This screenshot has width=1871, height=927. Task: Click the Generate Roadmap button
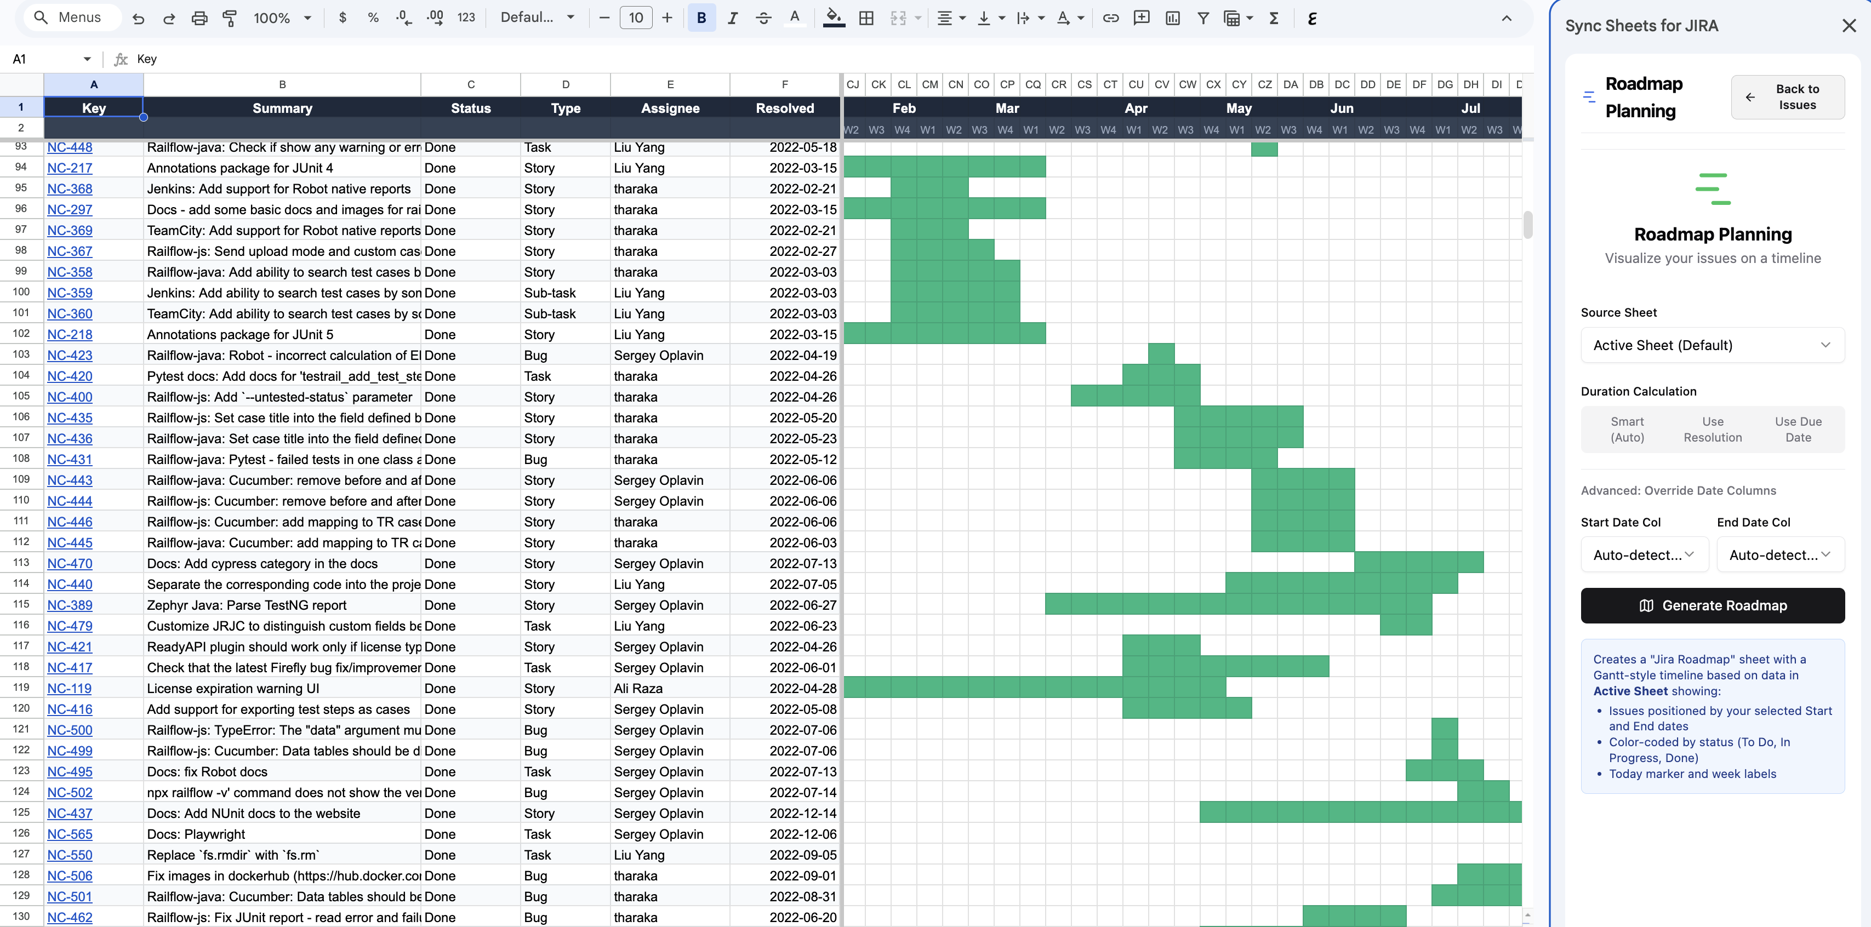1713,605
